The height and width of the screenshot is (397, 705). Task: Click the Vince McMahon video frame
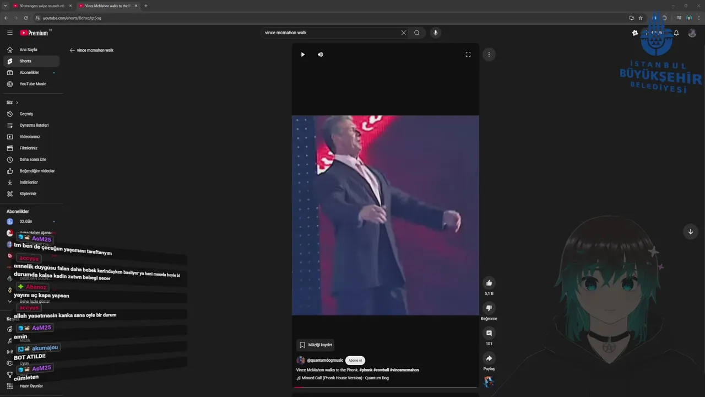tap(386, 215)
